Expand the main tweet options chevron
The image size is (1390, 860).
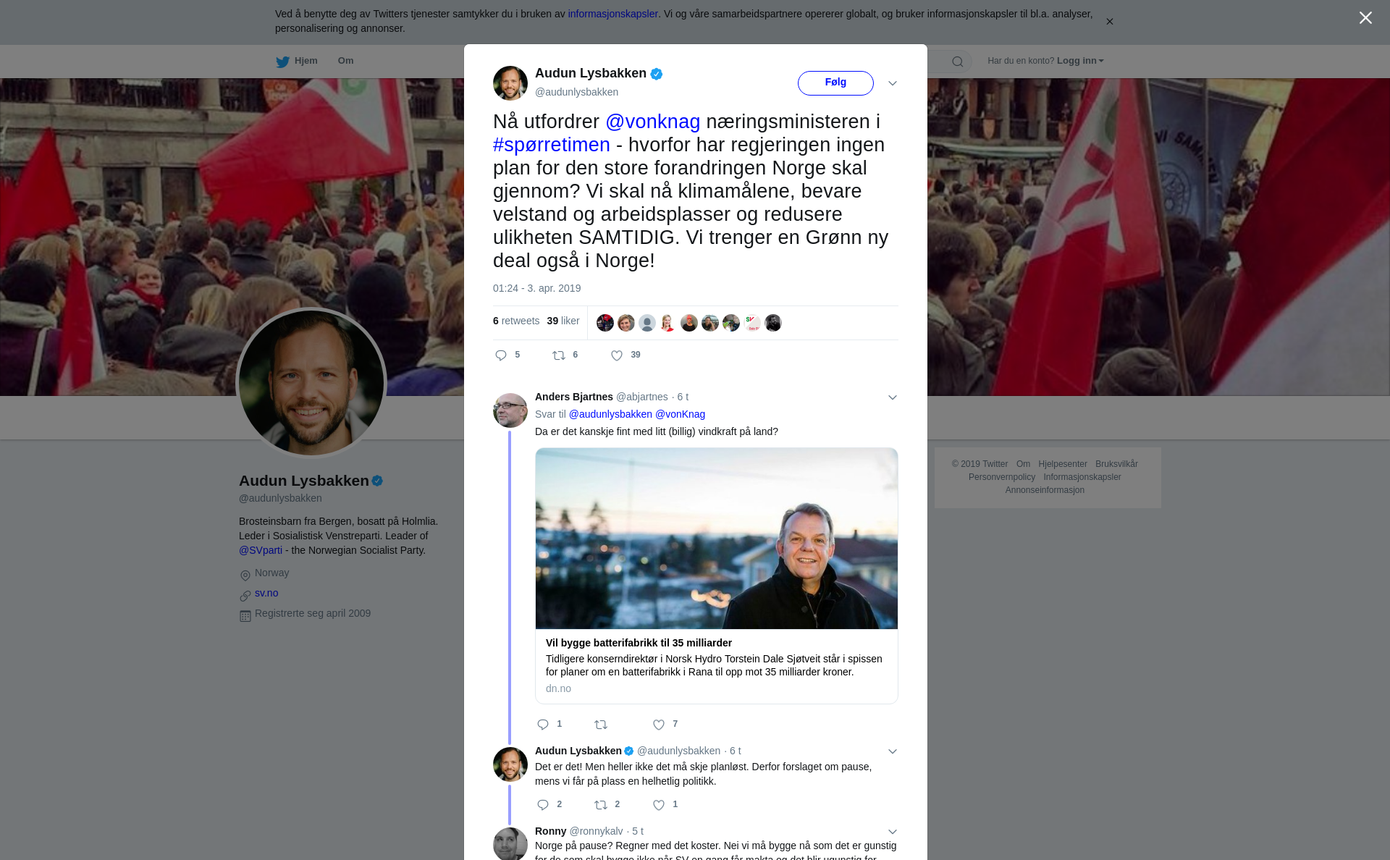893,83
